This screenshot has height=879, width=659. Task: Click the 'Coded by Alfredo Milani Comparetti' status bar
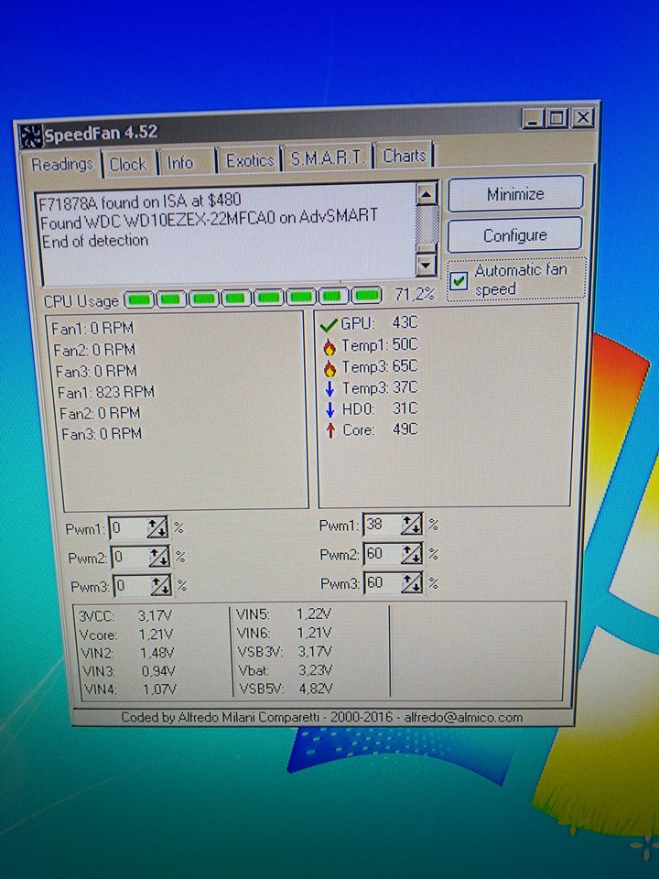coord(322,717)
